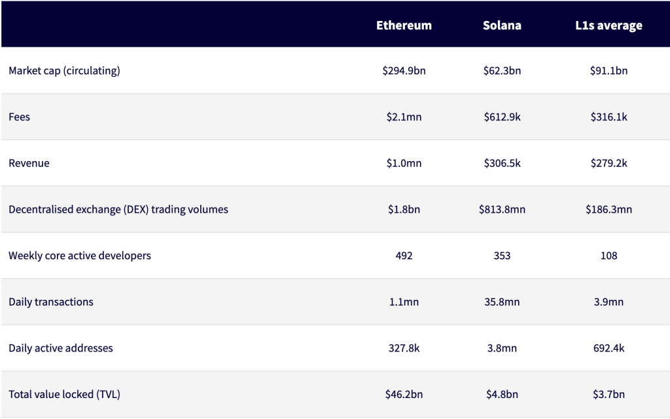Viewport: 670px width, 419px height.
Task: Click Ethereum active addresses value 327.8k
Action: click(404, 348)
